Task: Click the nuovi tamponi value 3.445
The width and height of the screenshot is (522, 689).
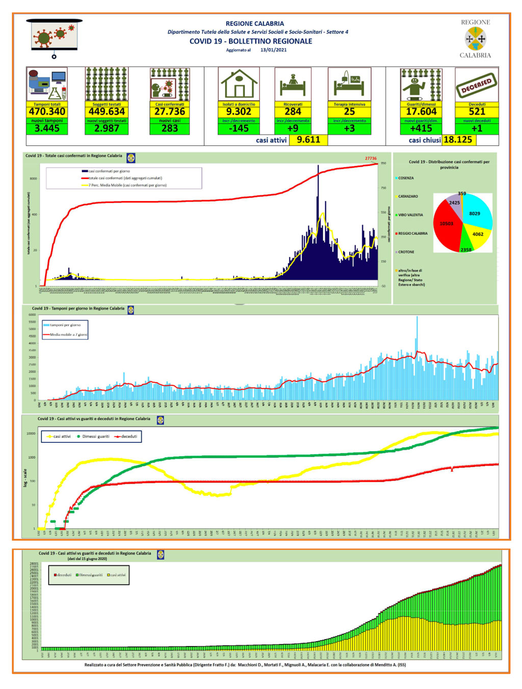Action: coord(47,129)
